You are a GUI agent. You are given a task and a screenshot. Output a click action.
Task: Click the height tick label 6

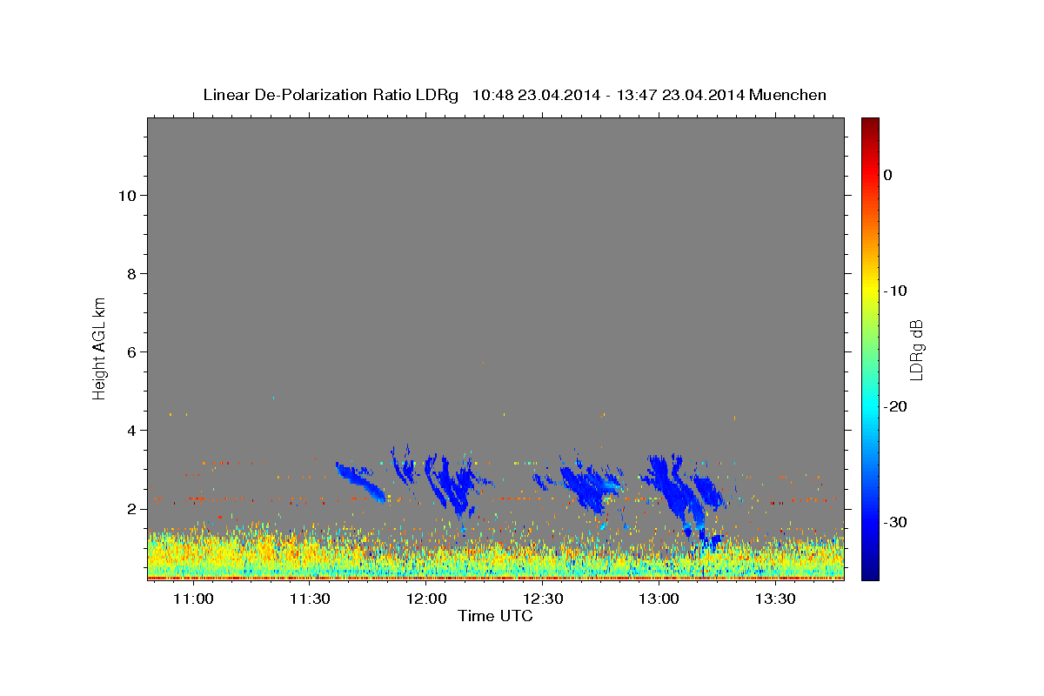pos(131,351)
